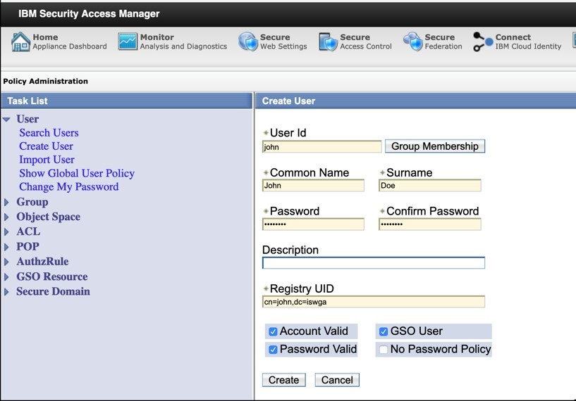This screenshot has width=576, height=401.
Task: Open the Import User link
Action: [x=47, y=160]
